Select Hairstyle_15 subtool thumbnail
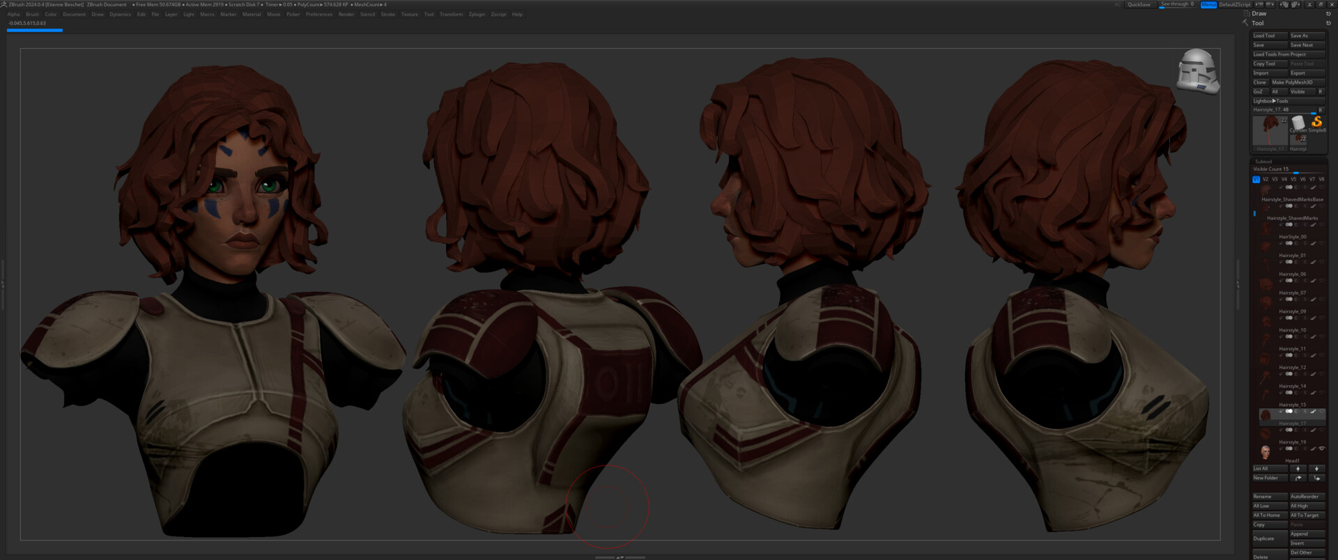 [x=1266, y=395]
